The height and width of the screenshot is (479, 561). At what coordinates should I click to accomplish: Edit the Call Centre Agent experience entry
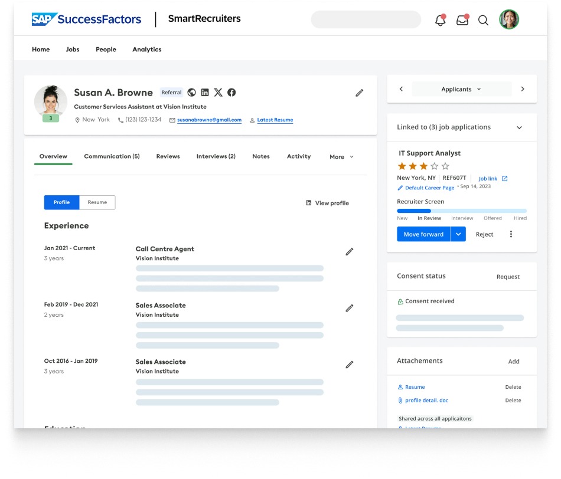349,251
